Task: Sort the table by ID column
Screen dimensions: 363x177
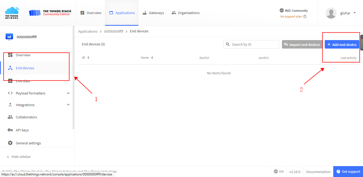Action: point(88,58)
